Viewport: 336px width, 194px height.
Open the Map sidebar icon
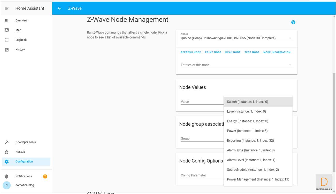[x=7, y=30]
